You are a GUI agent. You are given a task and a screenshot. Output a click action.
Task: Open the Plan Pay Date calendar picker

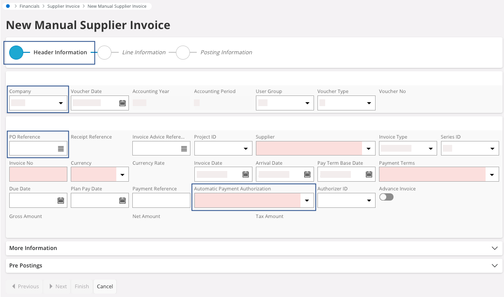[x=123, y=200]
